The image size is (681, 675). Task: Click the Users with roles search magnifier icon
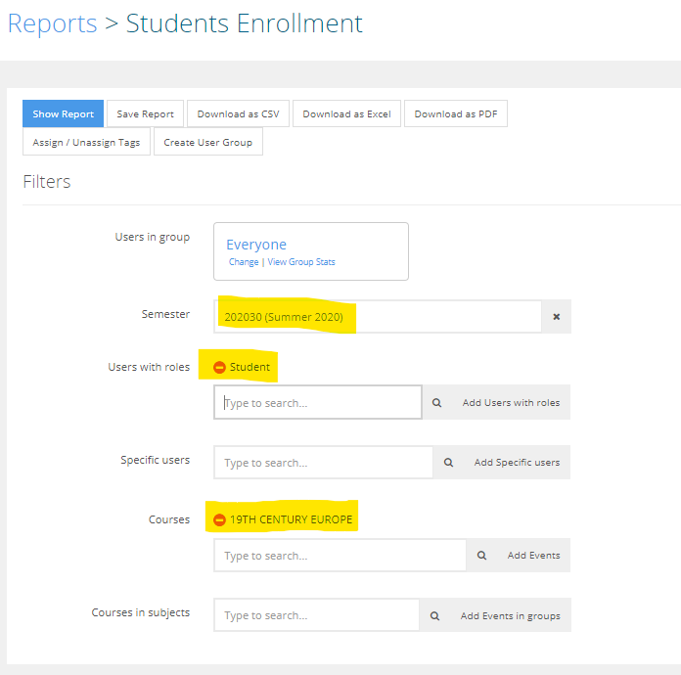point(436,403)
